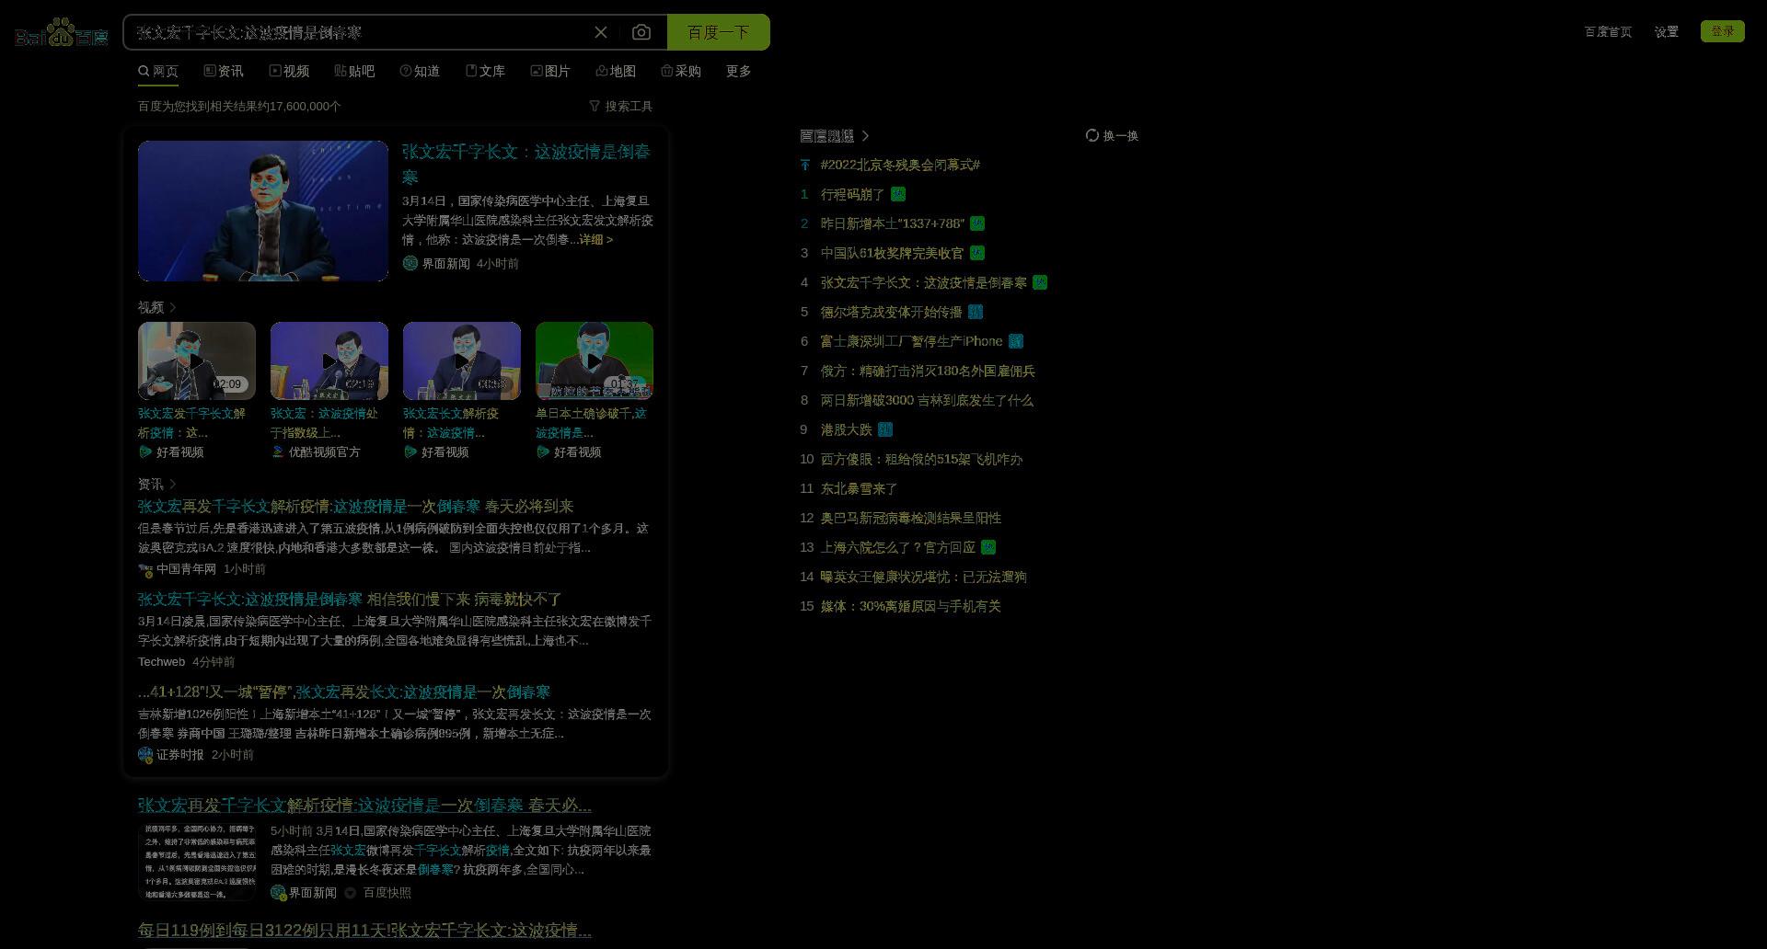Open hot search 行程码崩了
This screenshot has width=1767, height=949.
coord(852,194)
